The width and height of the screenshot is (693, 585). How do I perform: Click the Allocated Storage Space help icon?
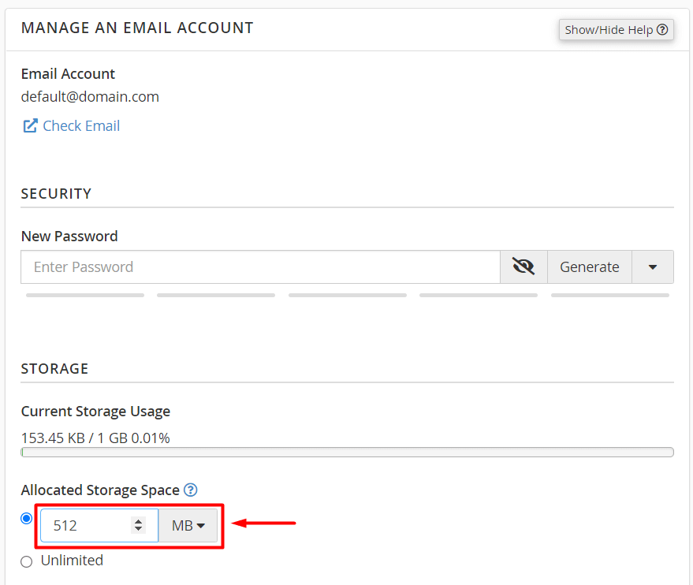pos(191,490)
